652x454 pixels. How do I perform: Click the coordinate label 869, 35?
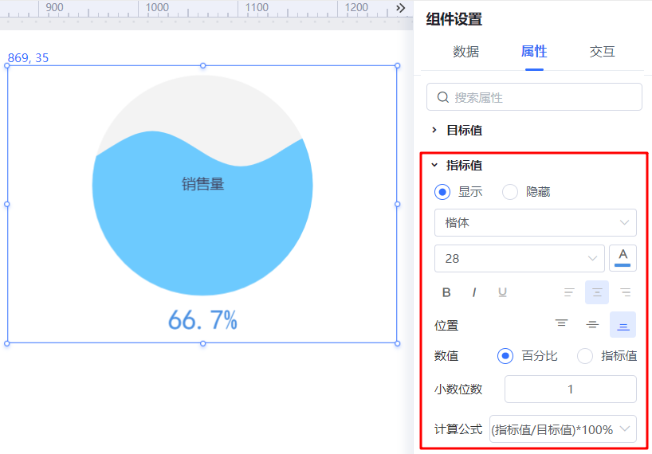(28, 57)
